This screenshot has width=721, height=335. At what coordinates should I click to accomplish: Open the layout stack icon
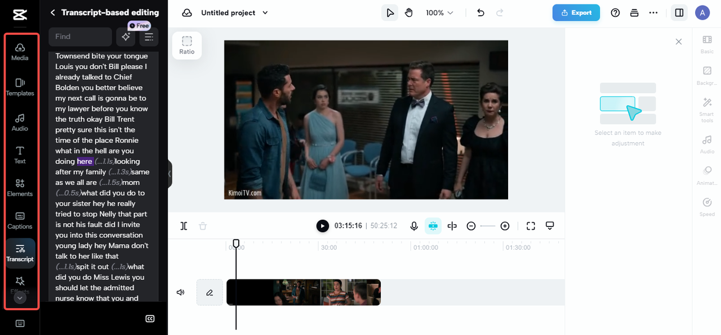pos(634,12)
